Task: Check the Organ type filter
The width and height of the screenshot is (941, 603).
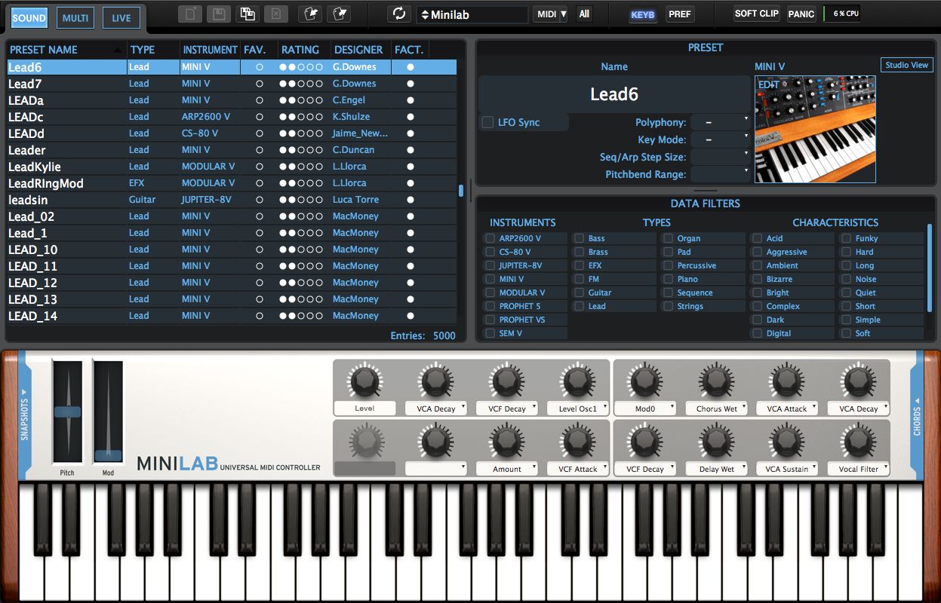Action: pyautogui.click(x=668, y=238)
